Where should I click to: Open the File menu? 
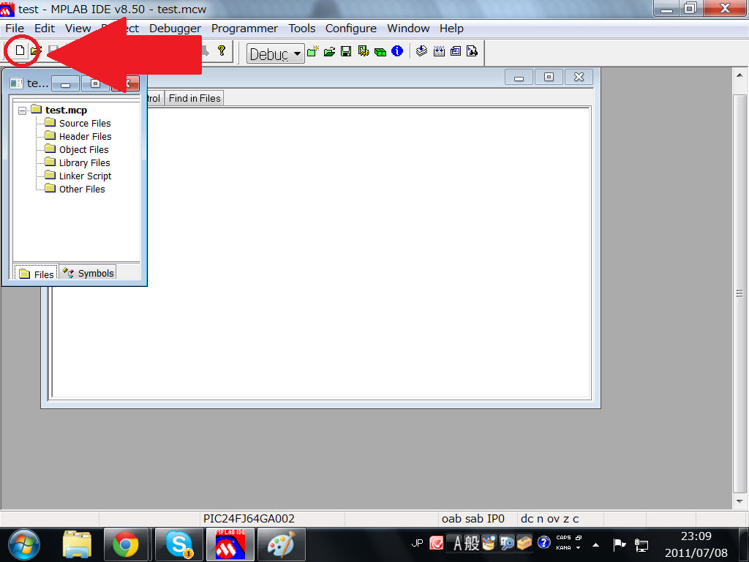15,29
